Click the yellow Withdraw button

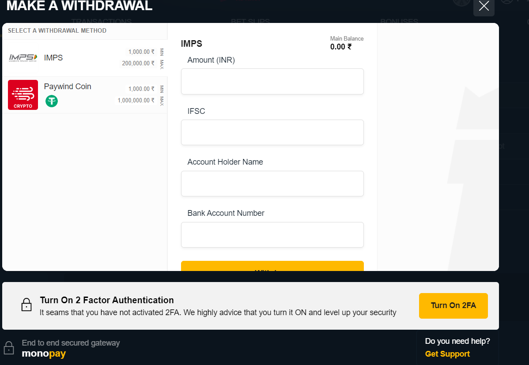(272, 266)
